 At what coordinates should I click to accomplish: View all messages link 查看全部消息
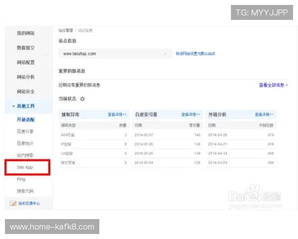273,85
